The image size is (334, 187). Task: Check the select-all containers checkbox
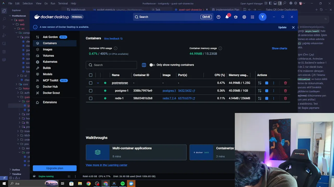coord(91,75)
